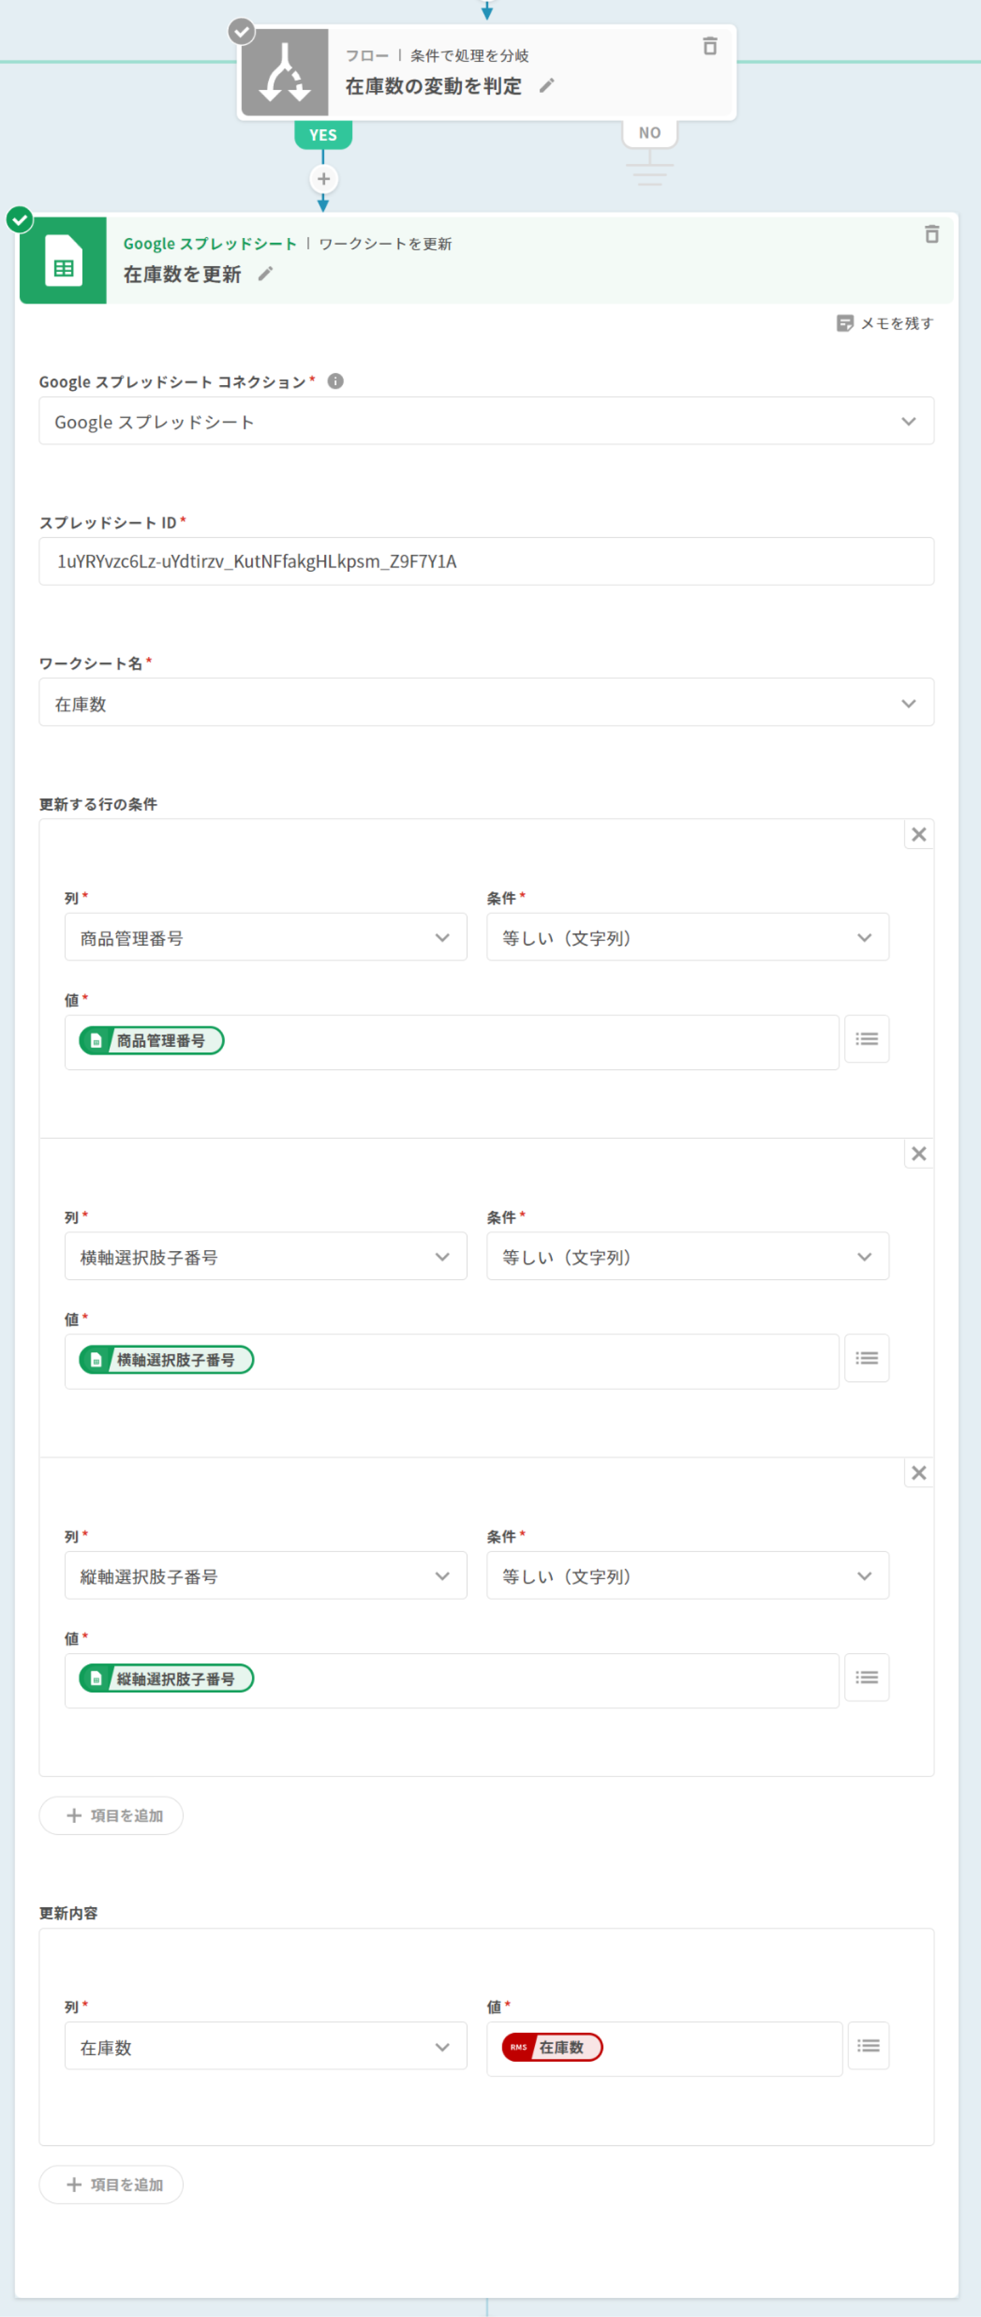Viewport: 981px width, 2317px height.
Task: Open the 在庫数 update column dropdown
Action: point(265,2046)
